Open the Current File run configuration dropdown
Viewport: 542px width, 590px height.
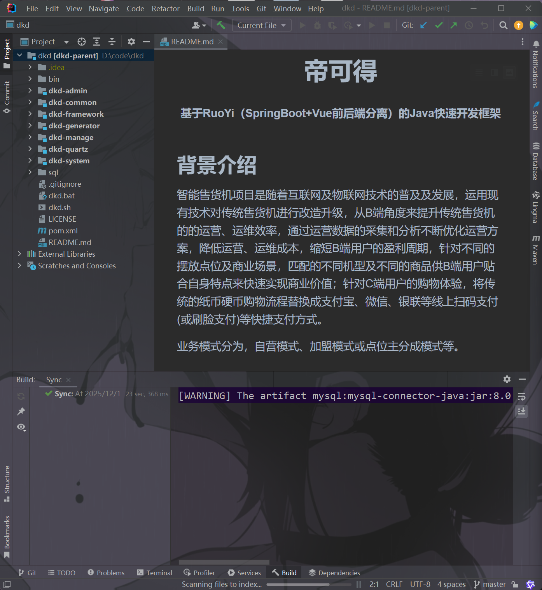click(x=261, y=25)
